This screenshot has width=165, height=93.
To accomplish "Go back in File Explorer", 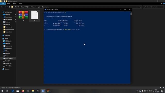I will [x=2, y=7].
